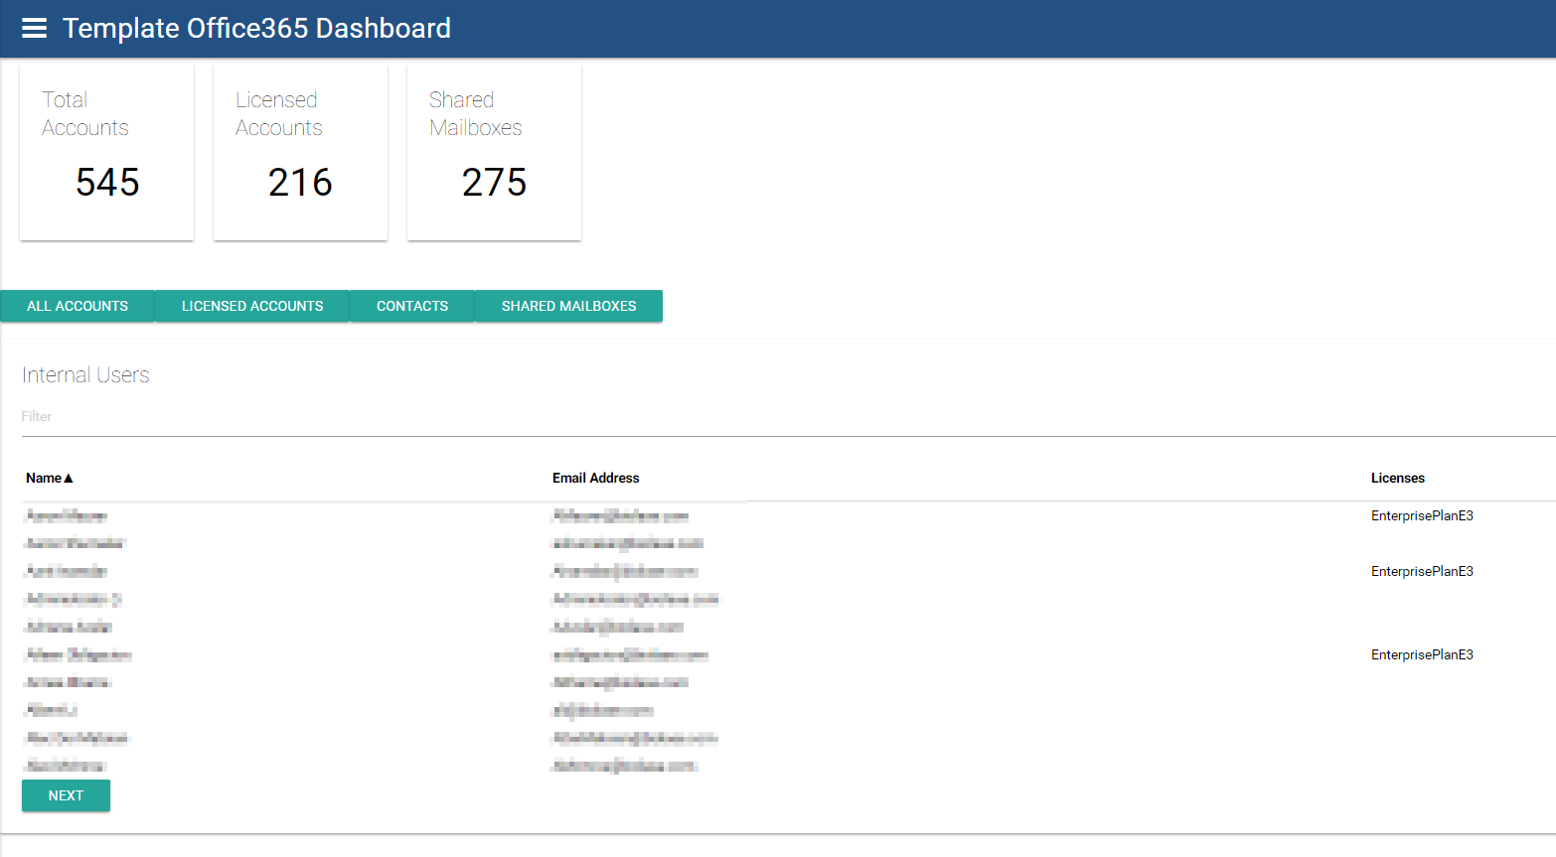The width and height of the screenshot is (1556, 857).
Task: Sort by the Name column header
Action: [49, 478]
